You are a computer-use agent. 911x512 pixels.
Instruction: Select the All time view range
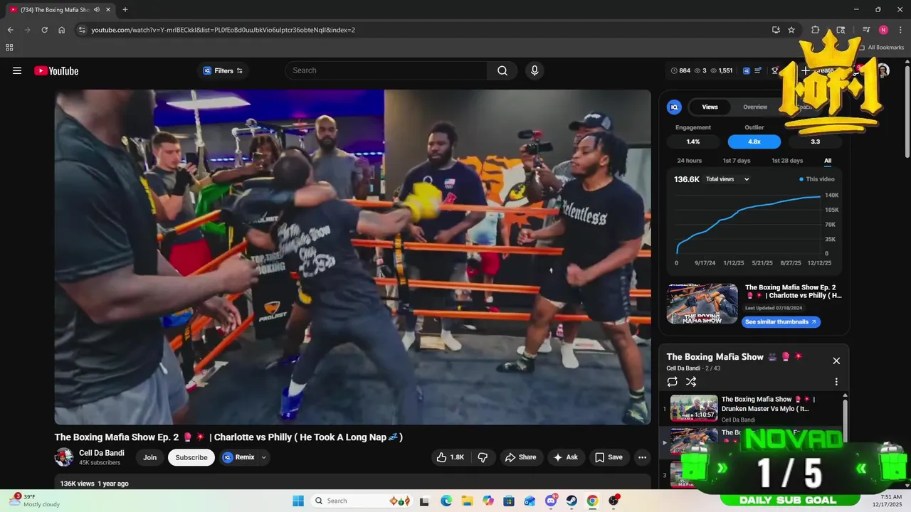click(x=828, y=161)
